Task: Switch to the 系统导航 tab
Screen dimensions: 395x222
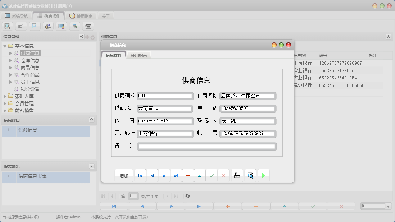Action: 17,16
